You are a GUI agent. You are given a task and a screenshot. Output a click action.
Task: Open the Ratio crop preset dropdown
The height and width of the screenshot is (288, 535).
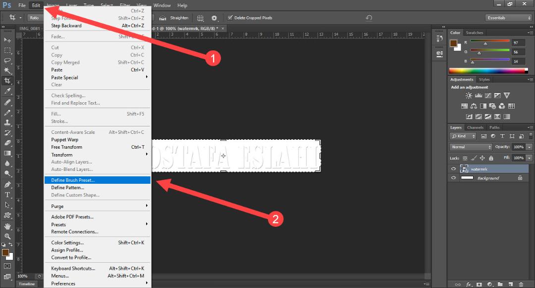[35, 18]
